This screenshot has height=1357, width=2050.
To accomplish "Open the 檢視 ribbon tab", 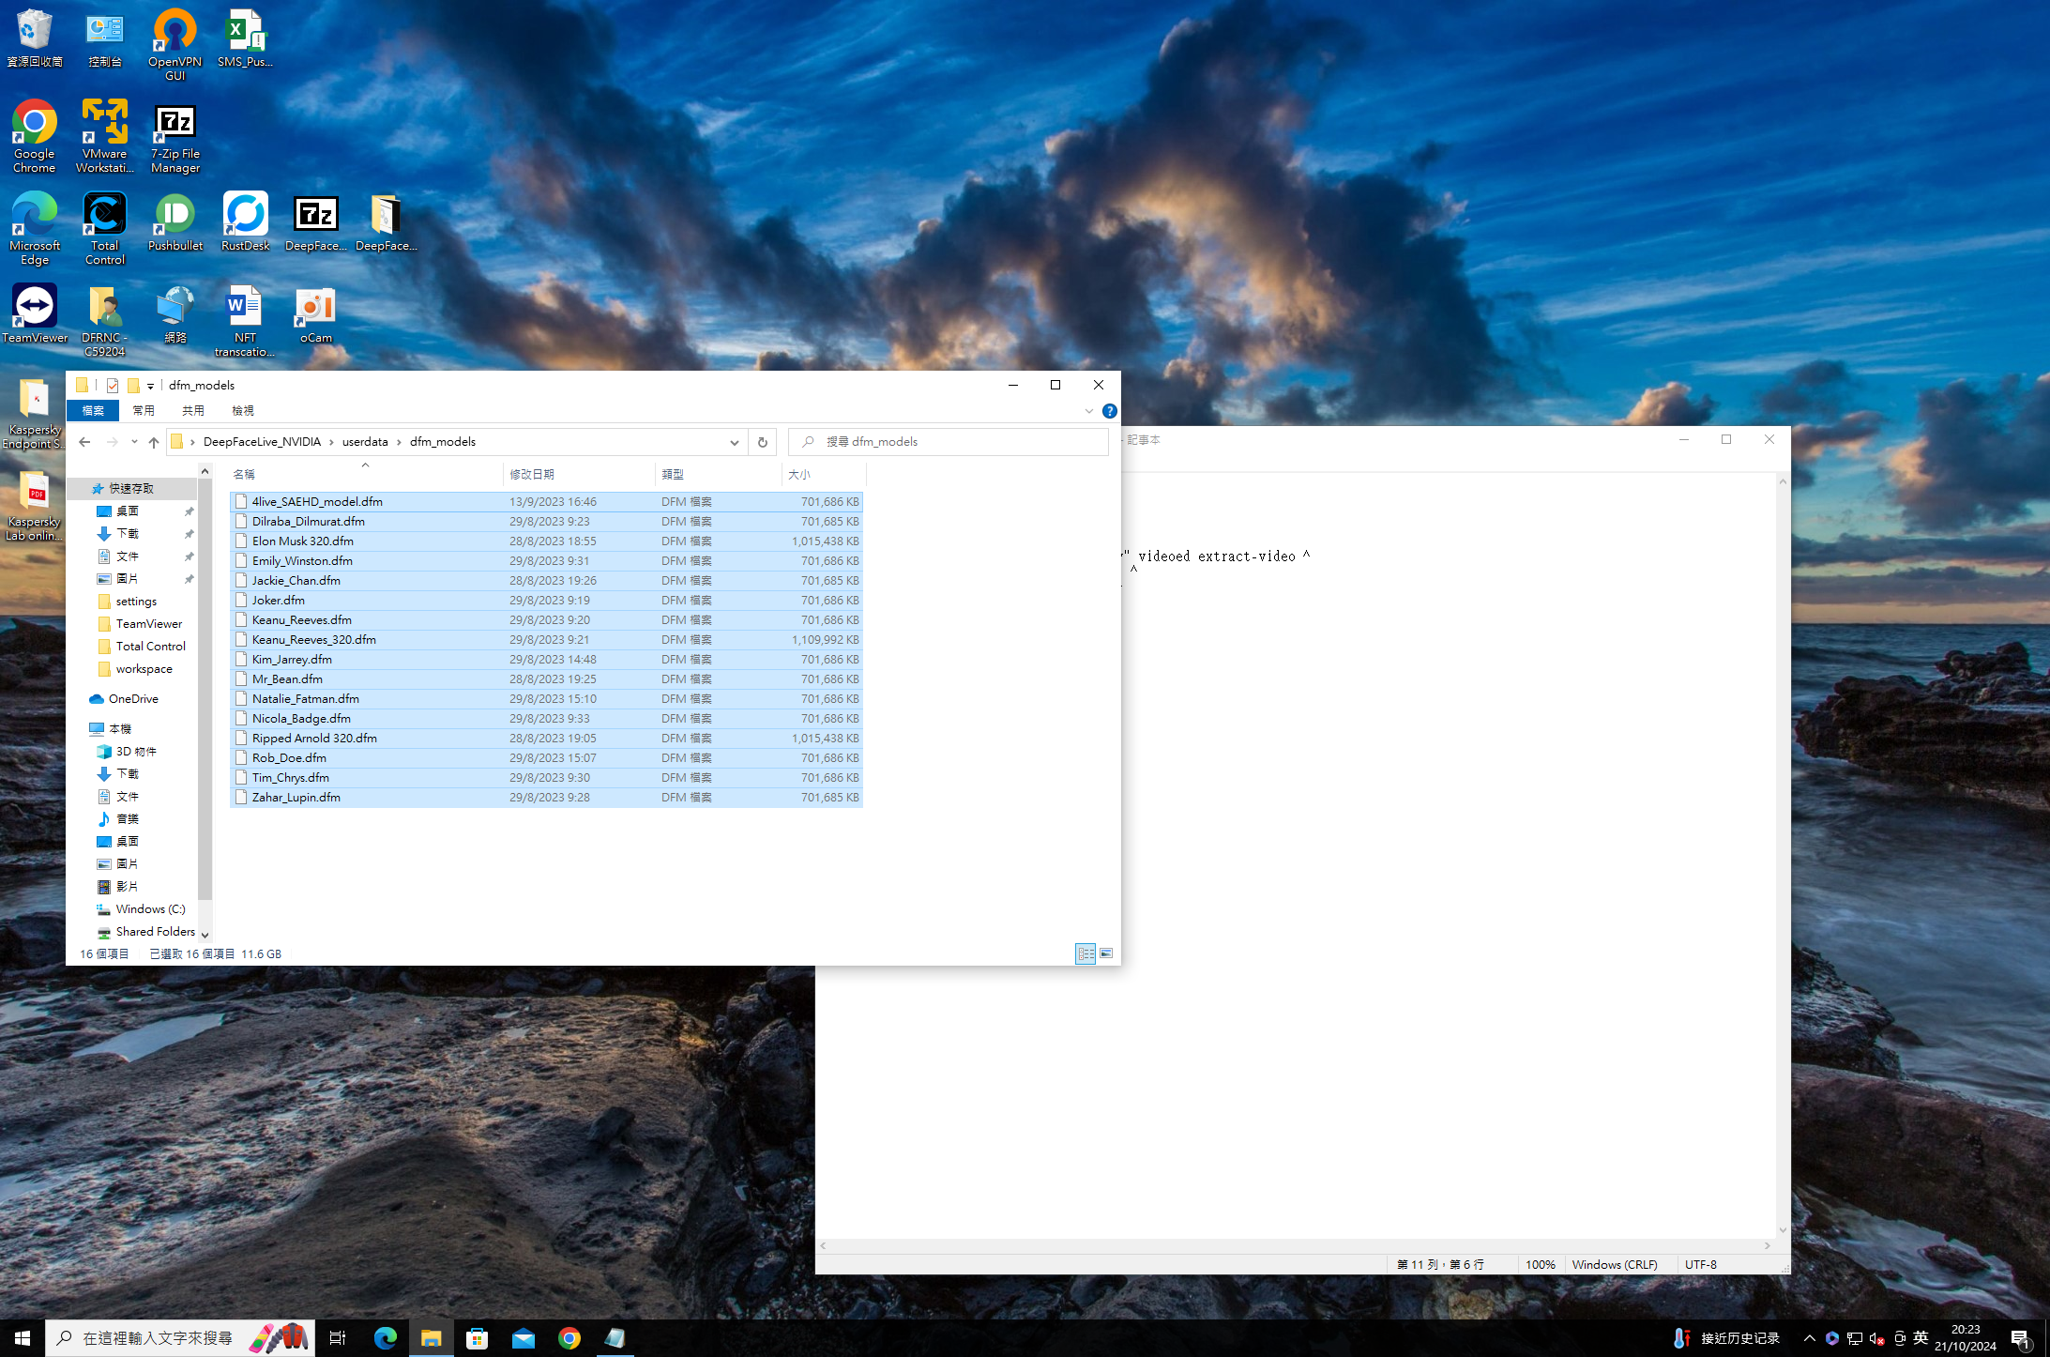I will (x=243, y=411).
